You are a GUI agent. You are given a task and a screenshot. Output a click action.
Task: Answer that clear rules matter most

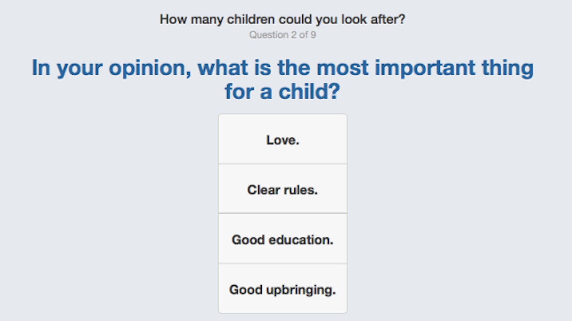282,189
